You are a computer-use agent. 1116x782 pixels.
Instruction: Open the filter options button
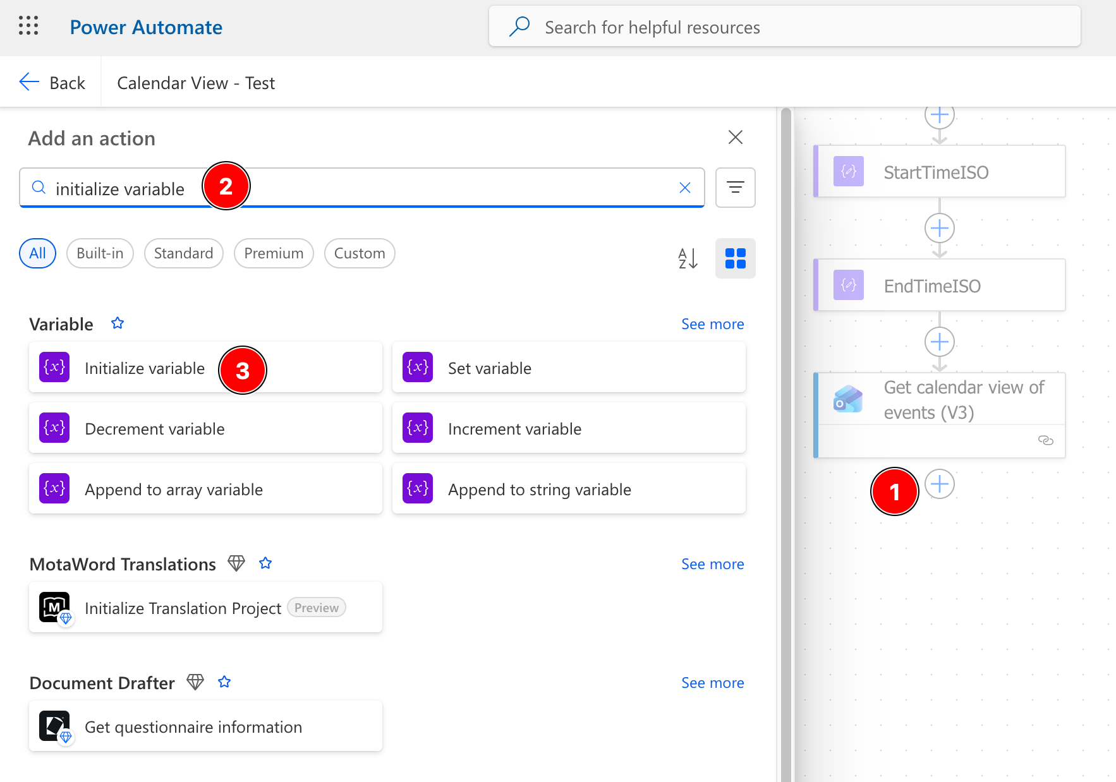[x=735, y=188]
